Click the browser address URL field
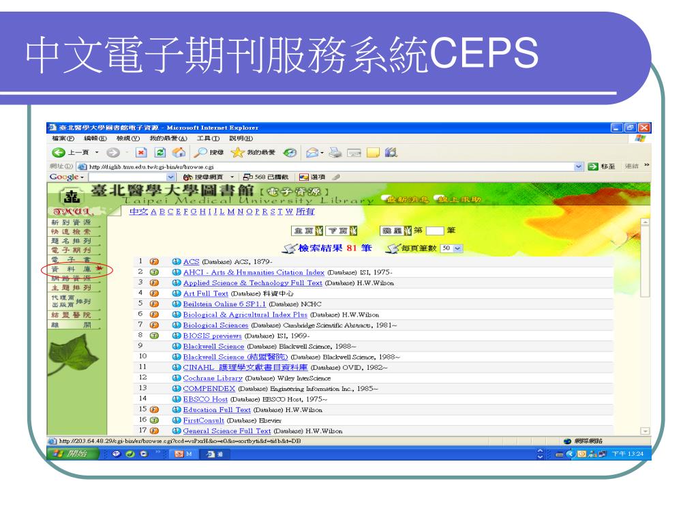Screen dimensions: 698x524 331,166
